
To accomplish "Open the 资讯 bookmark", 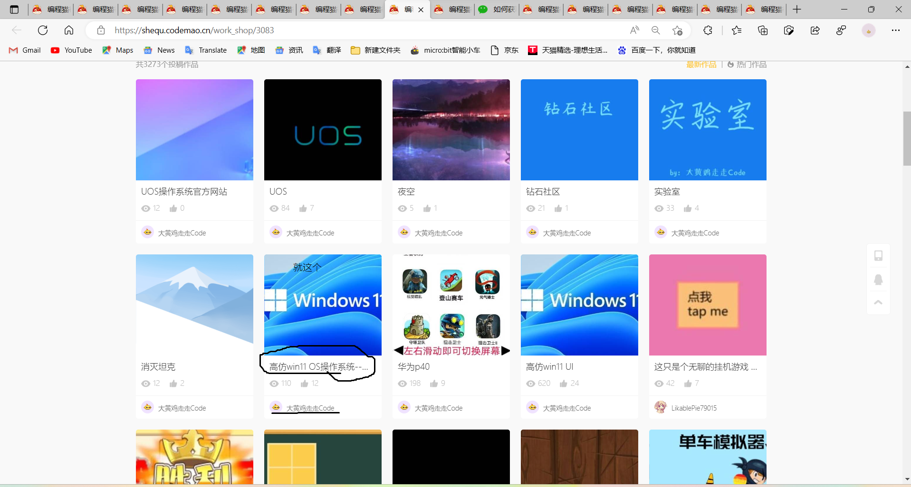I will pos(289,50).
